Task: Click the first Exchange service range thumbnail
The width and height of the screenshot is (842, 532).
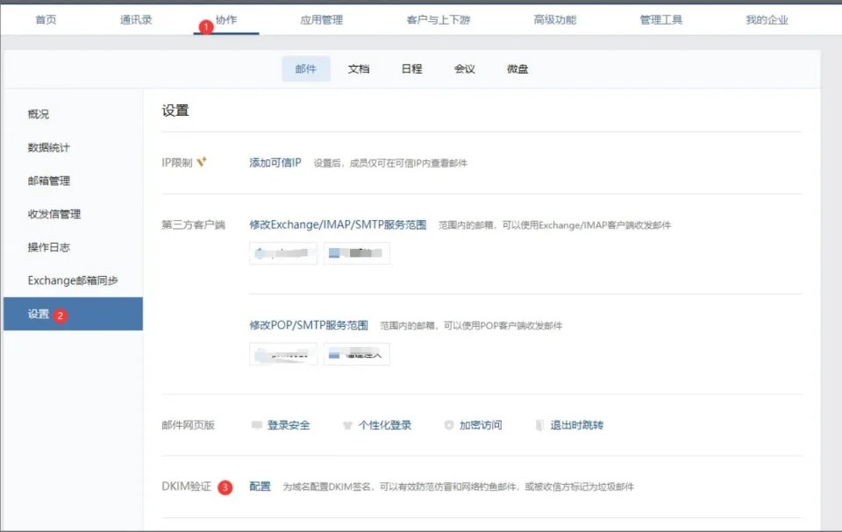Action: click(282, 254)
